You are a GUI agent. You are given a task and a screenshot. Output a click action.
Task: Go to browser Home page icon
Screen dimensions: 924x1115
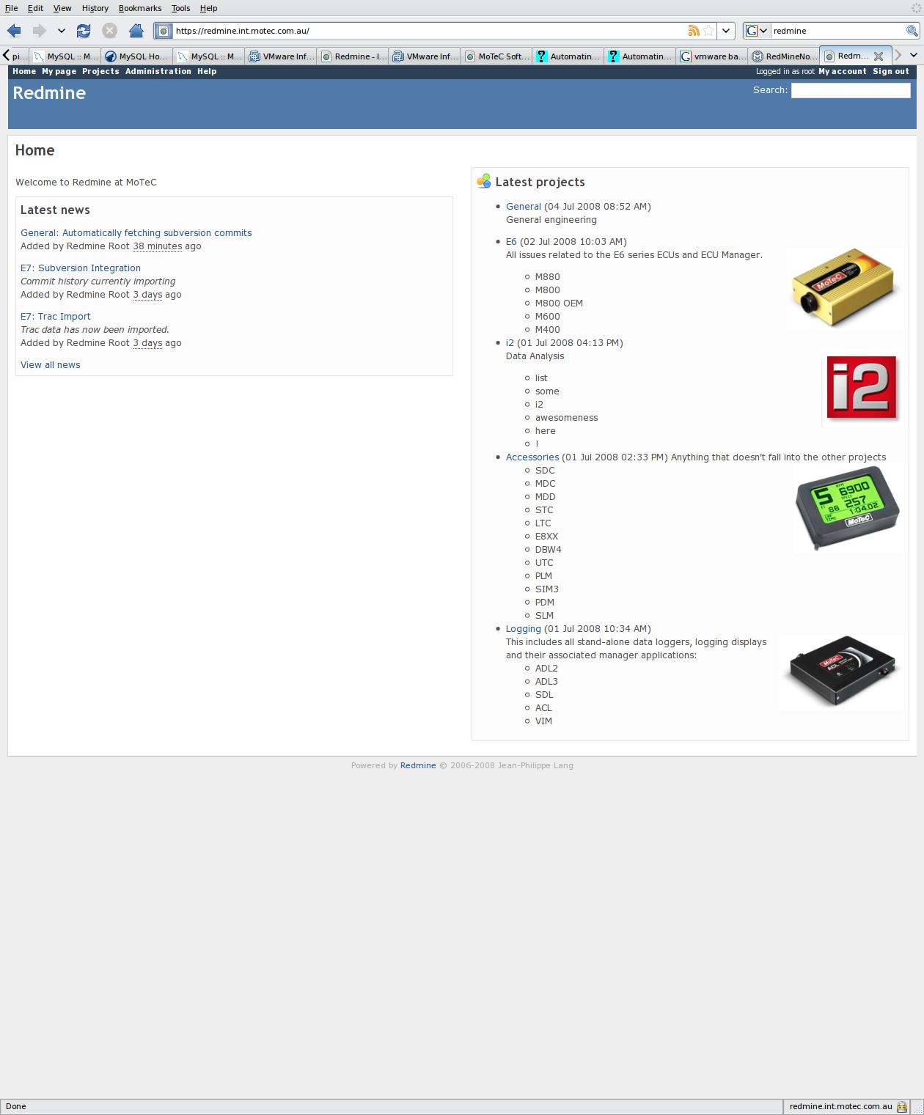coord(136,31)
